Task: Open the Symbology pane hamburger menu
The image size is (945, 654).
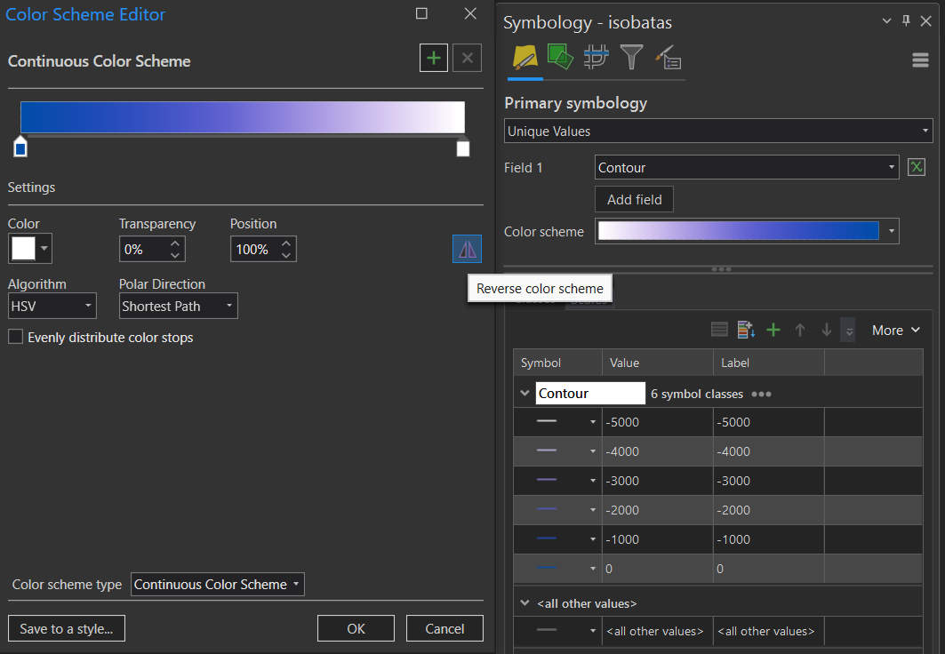Action: (x=920, y=60)
